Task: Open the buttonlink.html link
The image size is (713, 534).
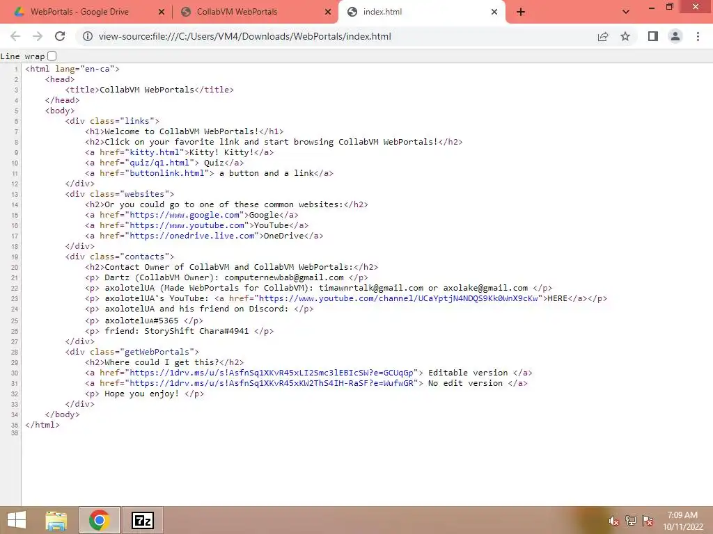Action: [166, 173]
